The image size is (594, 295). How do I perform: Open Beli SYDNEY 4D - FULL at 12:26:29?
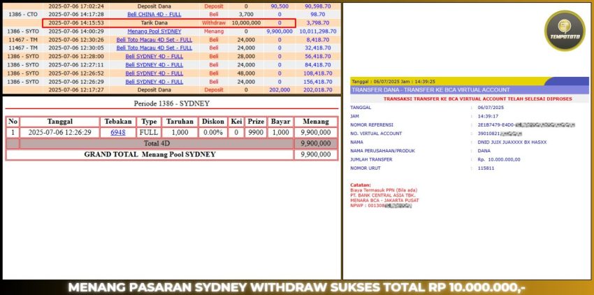pyautogui.click(x=156, y=82)
